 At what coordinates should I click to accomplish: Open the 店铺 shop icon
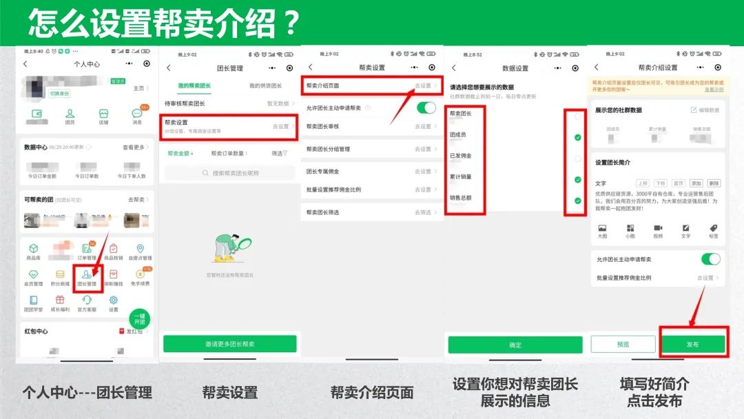point(103,114)
